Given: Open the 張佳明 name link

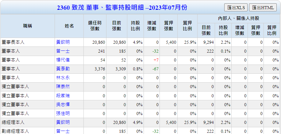Looking at the screenshot, I should pos(63,114).
